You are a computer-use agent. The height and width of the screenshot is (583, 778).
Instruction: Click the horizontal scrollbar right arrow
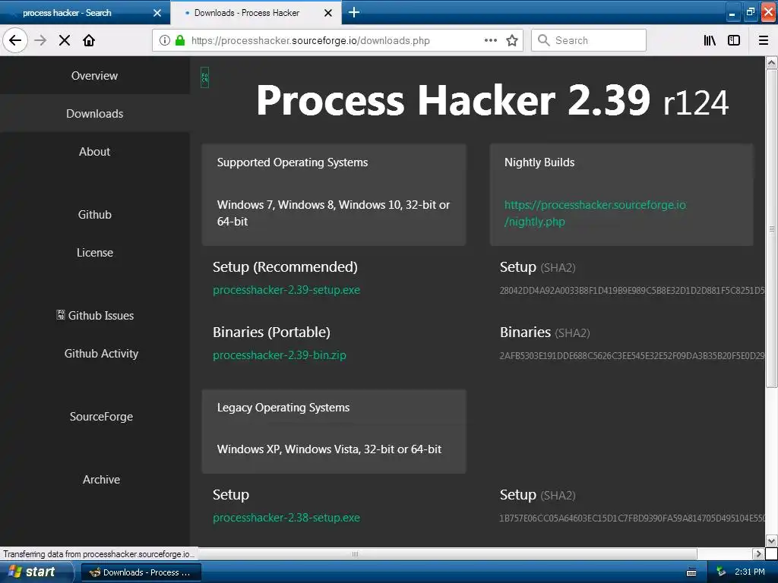click(x=757, y=553)
